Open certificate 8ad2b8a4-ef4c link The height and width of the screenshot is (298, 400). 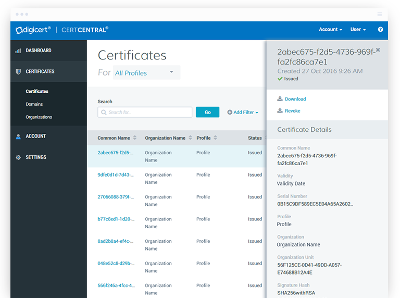tap(115, 241)
